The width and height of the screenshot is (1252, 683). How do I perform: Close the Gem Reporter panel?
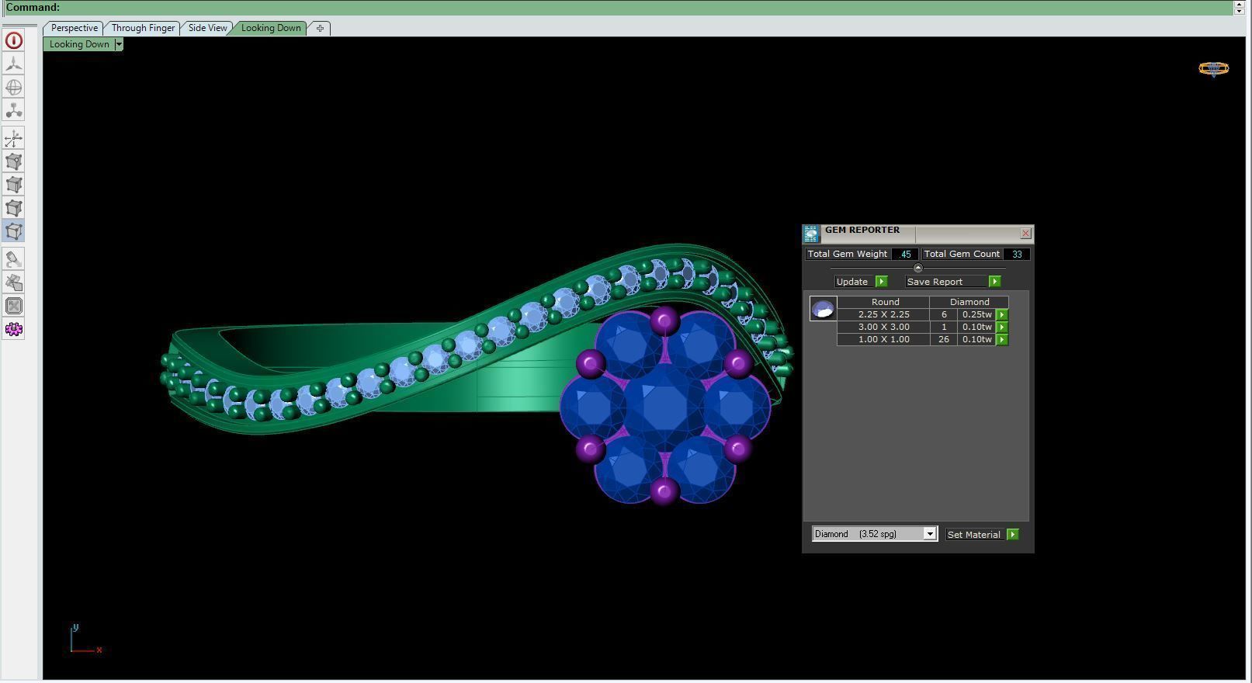[x=1025, y=234]
